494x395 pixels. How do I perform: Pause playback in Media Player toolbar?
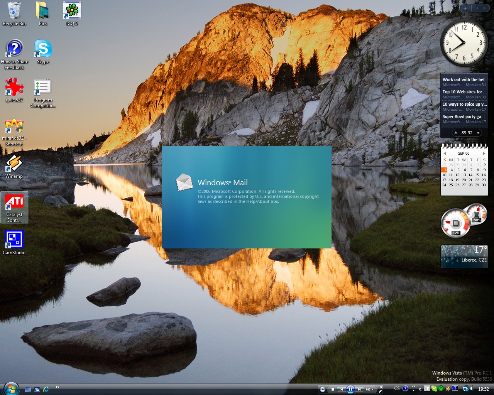click(x=350, y=389)
